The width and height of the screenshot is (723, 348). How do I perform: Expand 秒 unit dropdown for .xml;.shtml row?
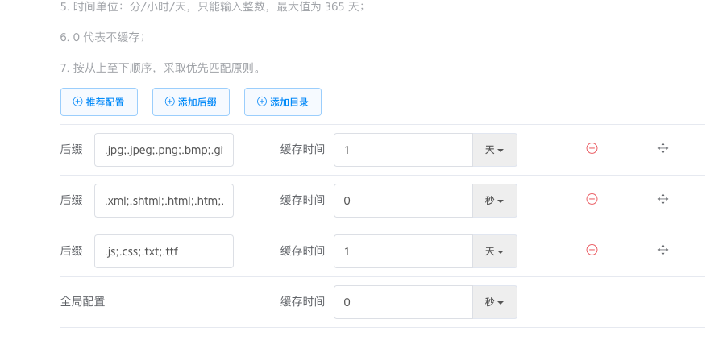click(x=494, y=201)
